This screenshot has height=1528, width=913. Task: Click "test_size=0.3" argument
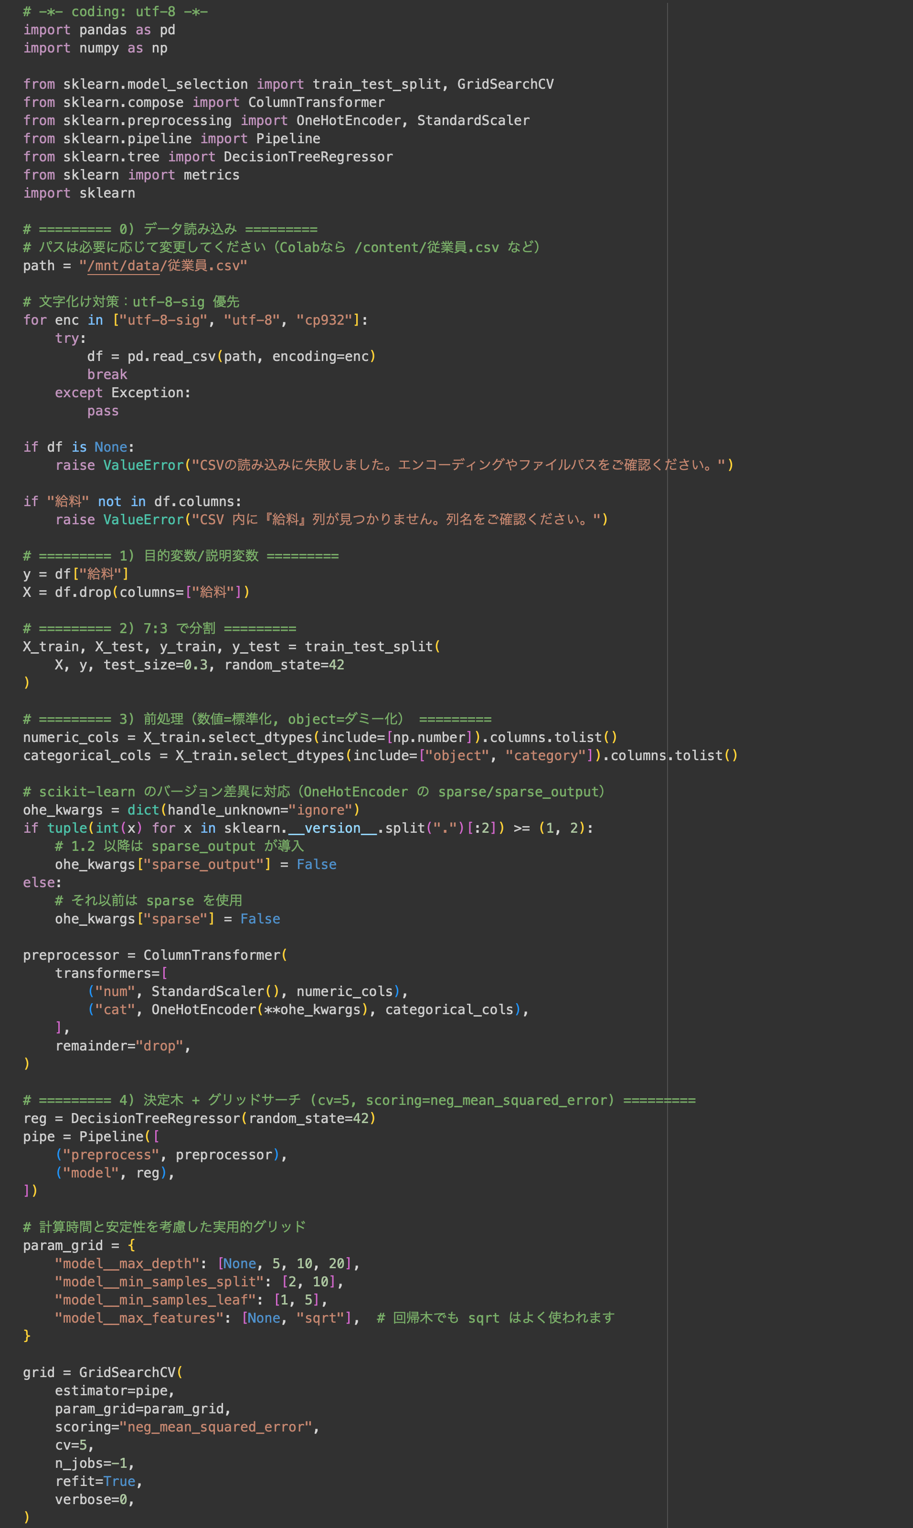pyautogui.click(x=156, y=665)
